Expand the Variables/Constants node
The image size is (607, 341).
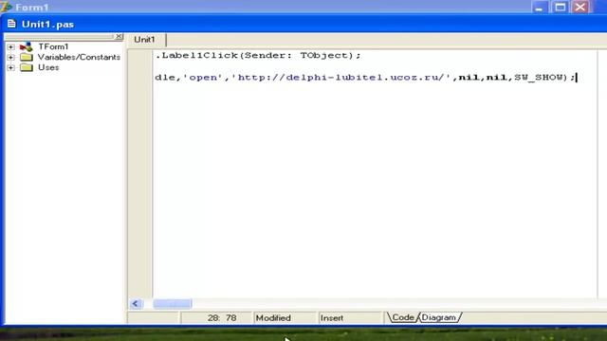click(x=10, y=57)
